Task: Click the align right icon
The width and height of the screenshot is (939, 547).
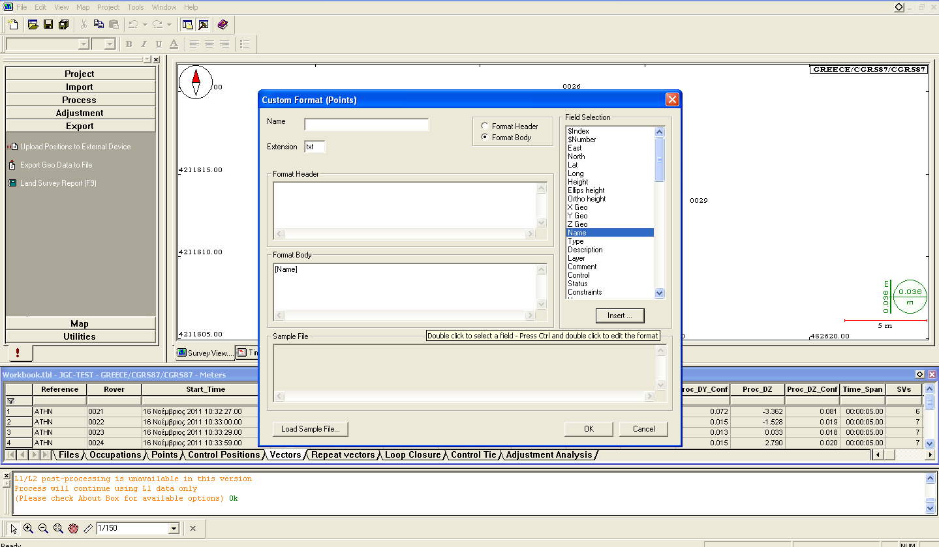Action: point(224,44)
